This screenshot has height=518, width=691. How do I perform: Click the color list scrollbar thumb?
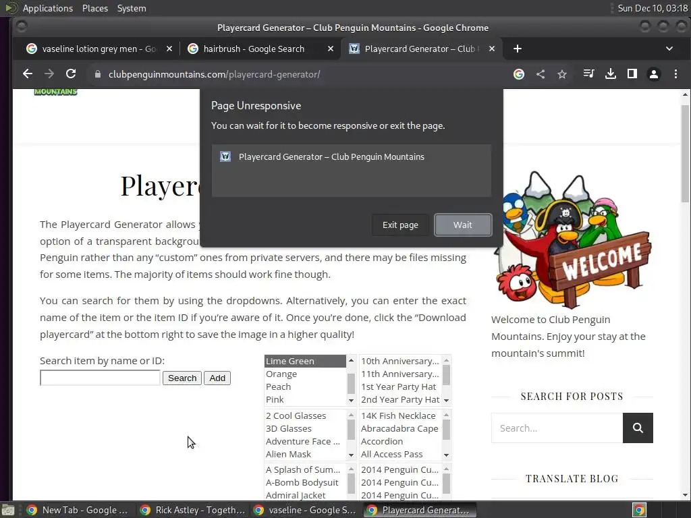click(351, 383)
